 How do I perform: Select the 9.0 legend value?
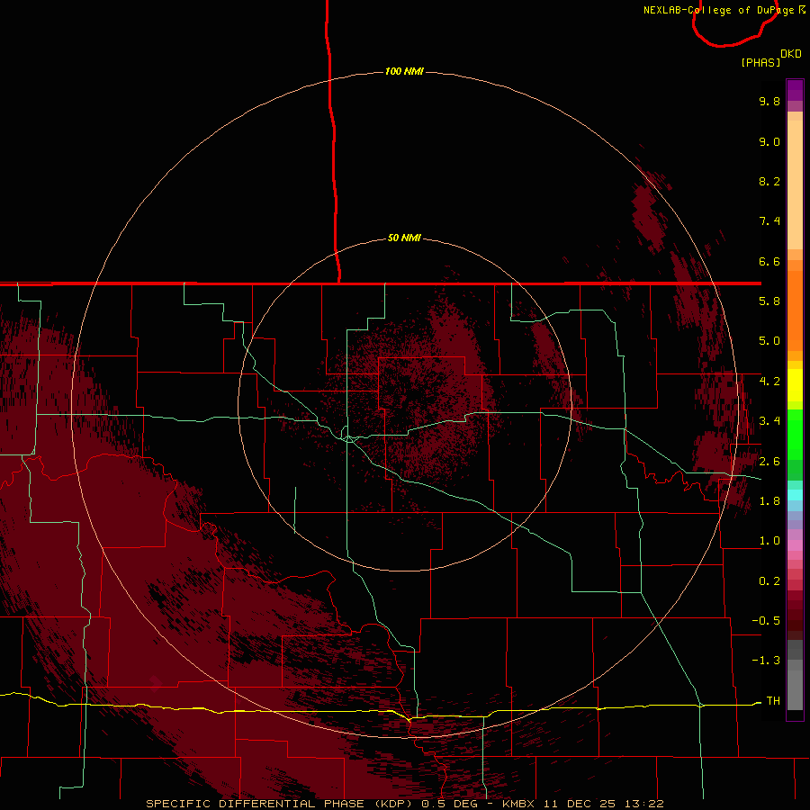[769, 141]
